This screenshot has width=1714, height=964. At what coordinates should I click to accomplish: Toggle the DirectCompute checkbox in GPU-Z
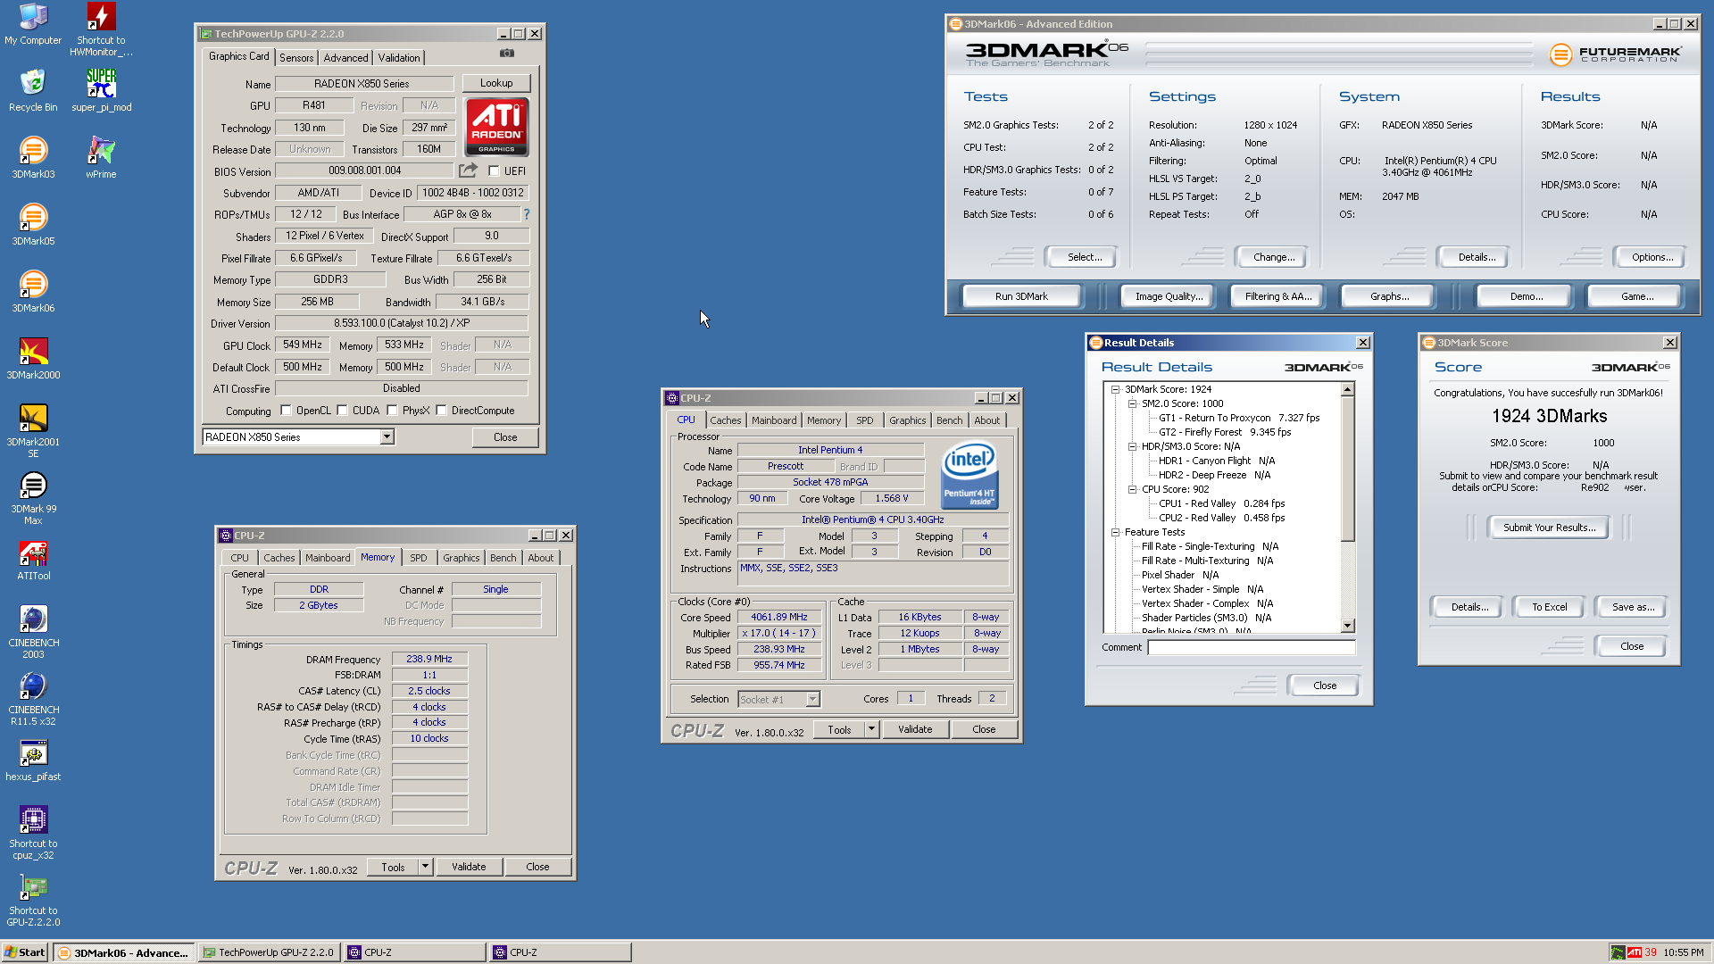(441, 411)
